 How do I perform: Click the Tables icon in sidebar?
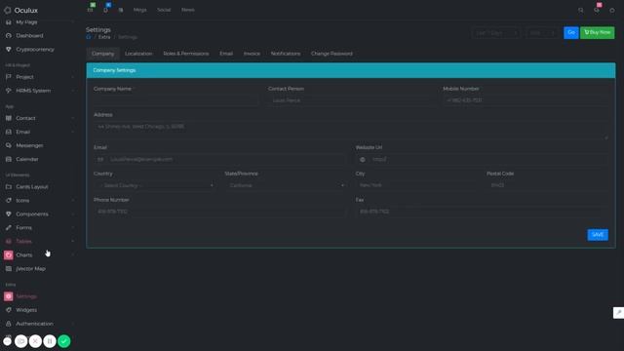point(9,242)
